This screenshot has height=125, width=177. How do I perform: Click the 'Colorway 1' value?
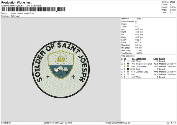(16, 16)
